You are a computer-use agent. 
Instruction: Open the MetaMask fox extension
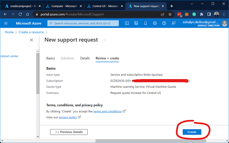coord(187,14)
